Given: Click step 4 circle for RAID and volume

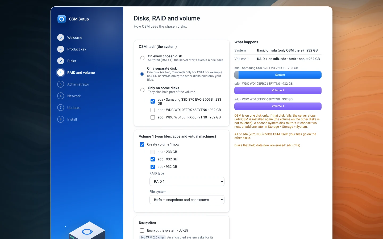Looking at the screenshot, I should point(61,72).
